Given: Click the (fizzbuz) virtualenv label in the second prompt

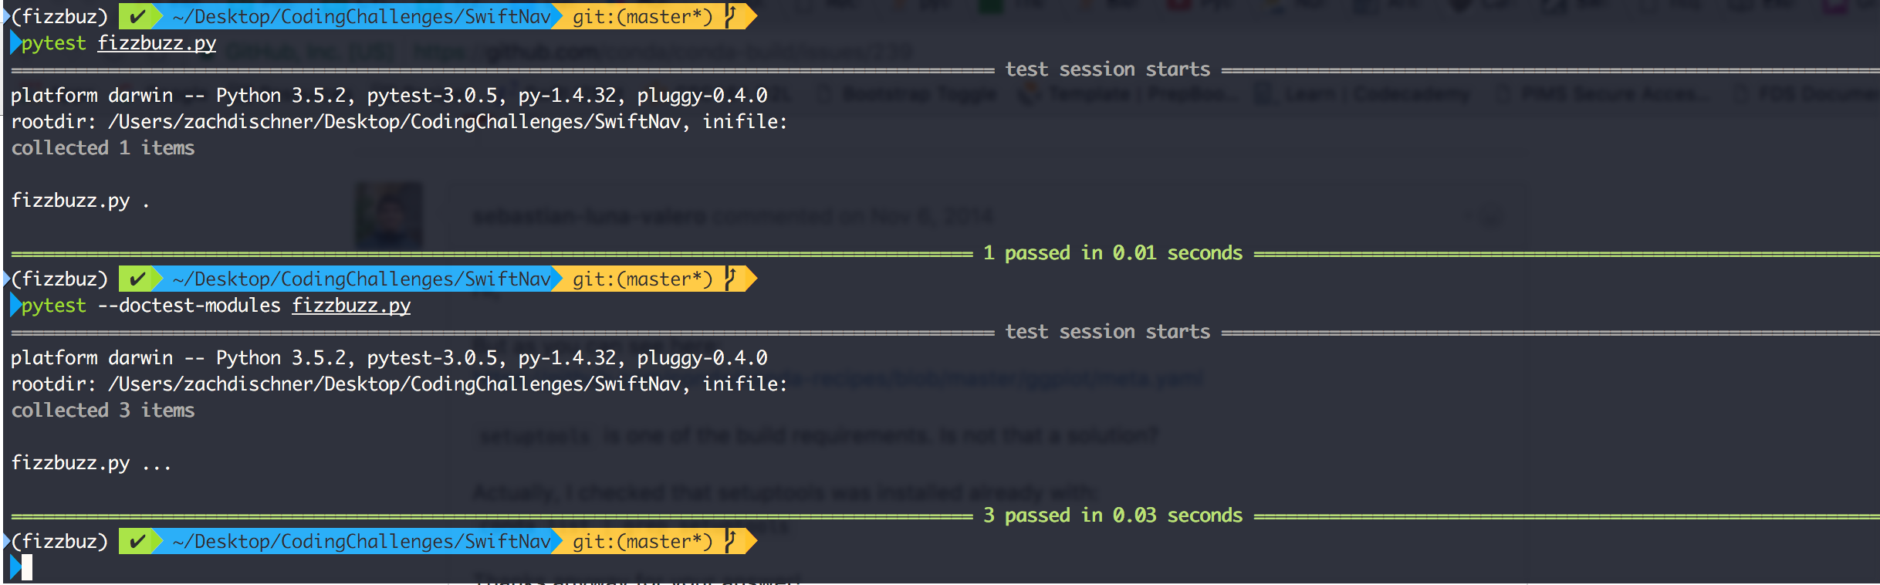Looking at the screenshot, I should click(59, 279).
